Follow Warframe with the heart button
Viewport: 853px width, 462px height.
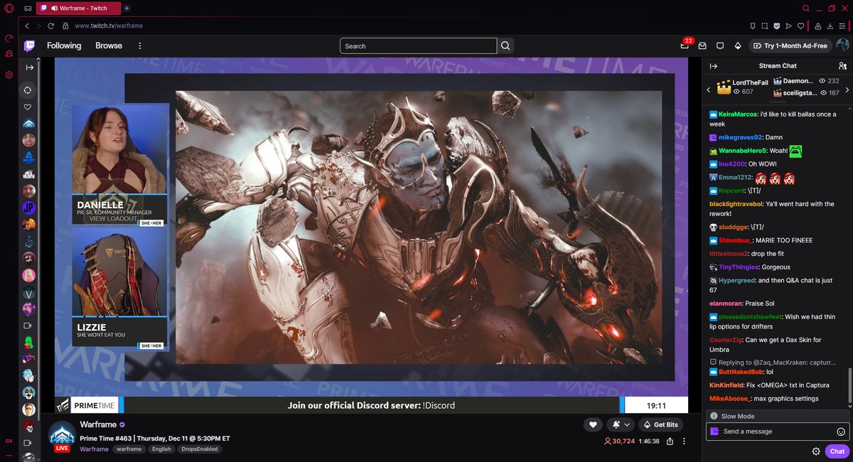pyautogui.click(x=592, y=424)
